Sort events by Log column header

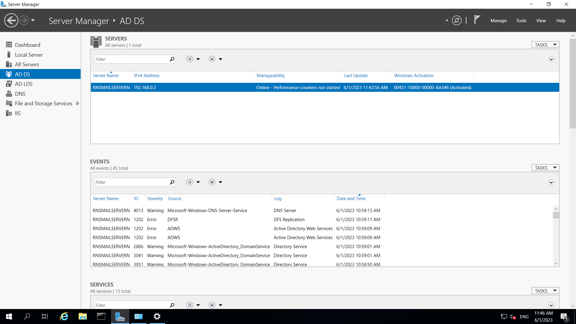tap(278, 199)
